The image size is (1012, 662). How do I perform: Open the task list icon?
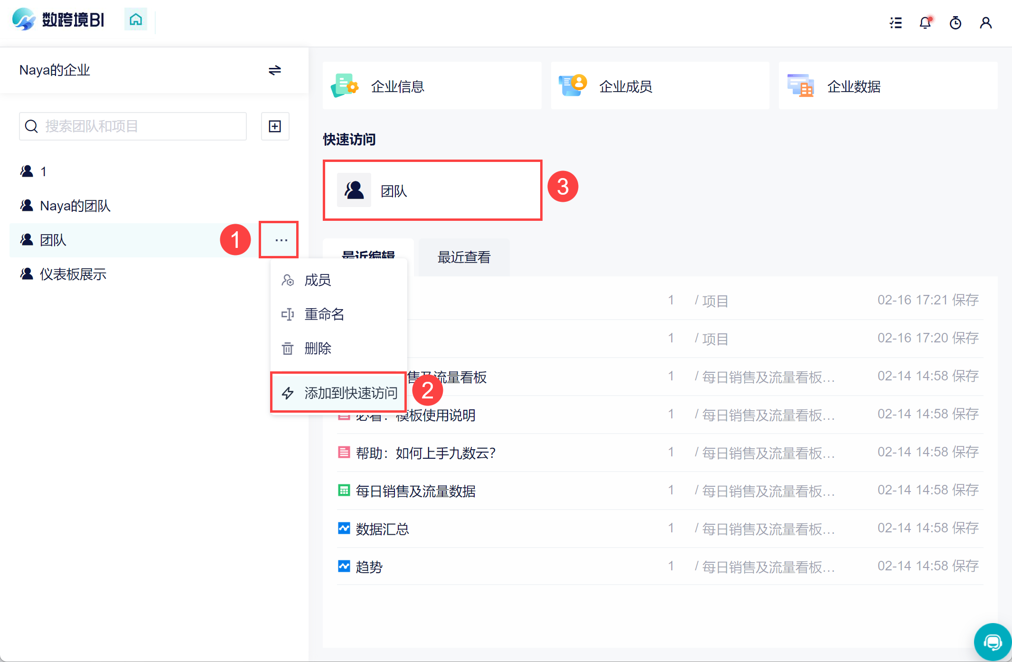pos(896,22)
